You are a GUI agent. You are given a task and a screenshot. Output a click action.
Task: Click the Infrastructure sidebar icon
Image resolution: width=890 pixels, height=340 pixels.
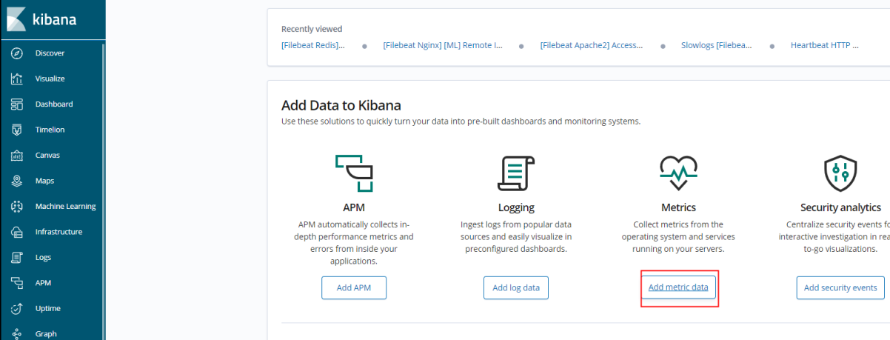click(17, 232)
